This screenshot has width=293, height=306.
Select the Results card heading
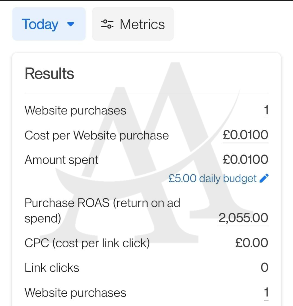(x=49, y=74)
